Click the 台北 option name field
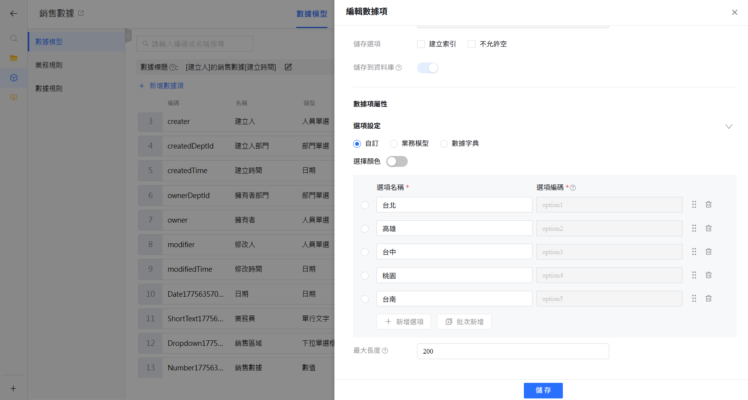The width and height of the screenshot is (748, 400). tap(454, 205)
